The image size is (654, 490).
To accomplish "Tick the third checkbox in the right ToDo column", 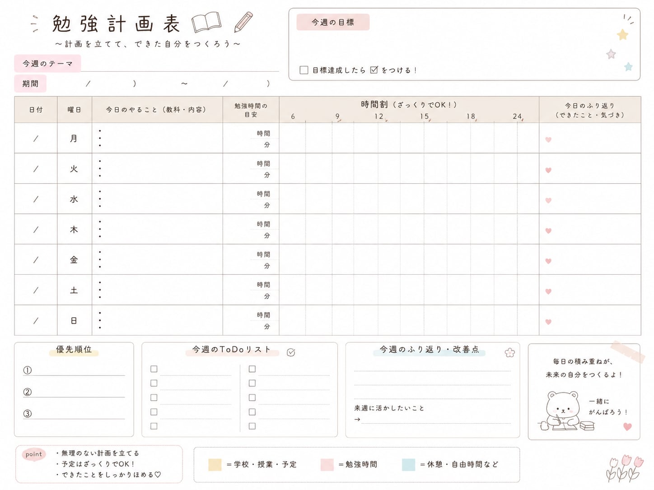I will (x=252, y=398).
